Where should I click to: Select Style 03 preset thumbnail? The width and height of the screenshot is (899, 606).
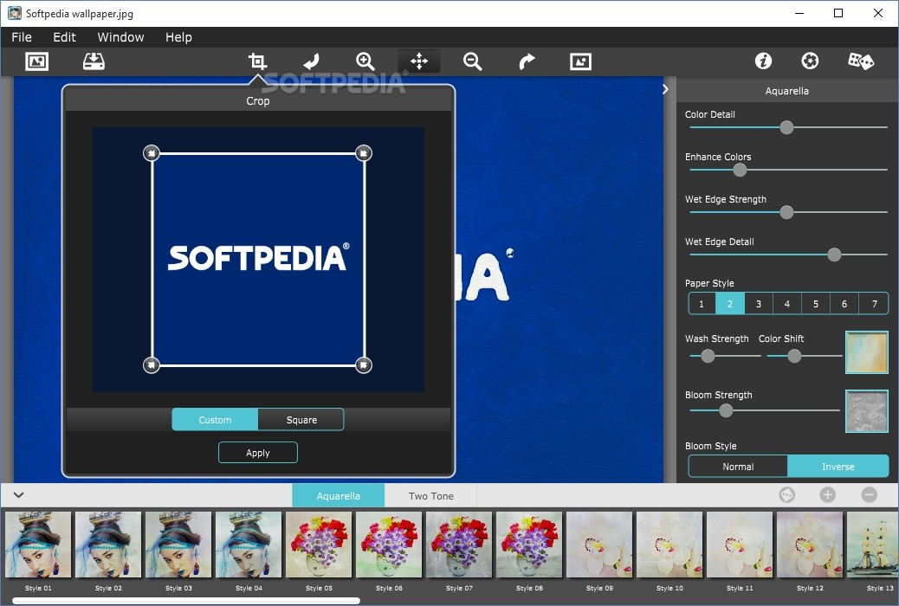click(x=178, y=545)
